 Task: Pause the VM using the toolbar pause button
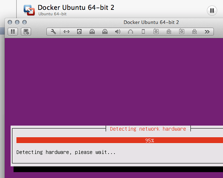click(13, 32)
